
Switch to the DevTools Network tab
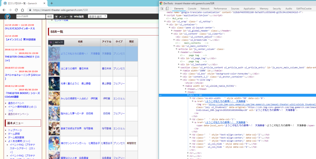(x=205, y=9)
